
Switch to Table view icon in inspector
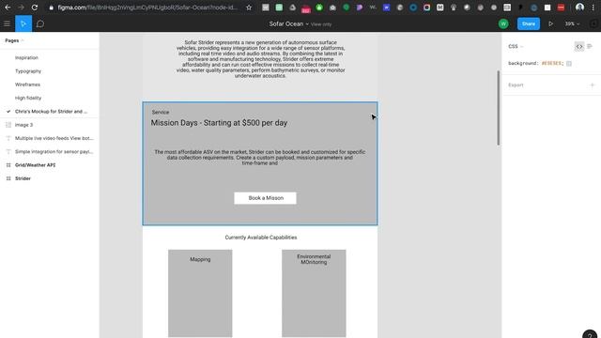[590, 46]
